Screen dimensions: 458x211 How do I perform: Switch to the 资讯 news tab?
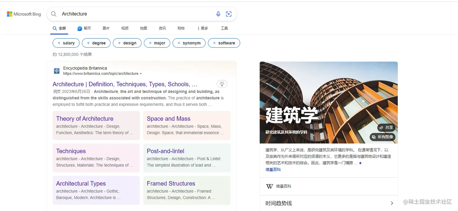(x=162, y=28)
